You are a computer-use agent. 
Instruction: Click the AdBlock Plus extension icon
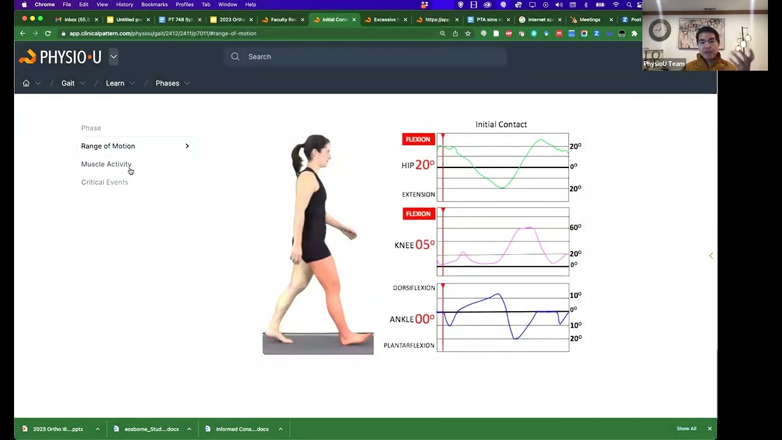508,34
